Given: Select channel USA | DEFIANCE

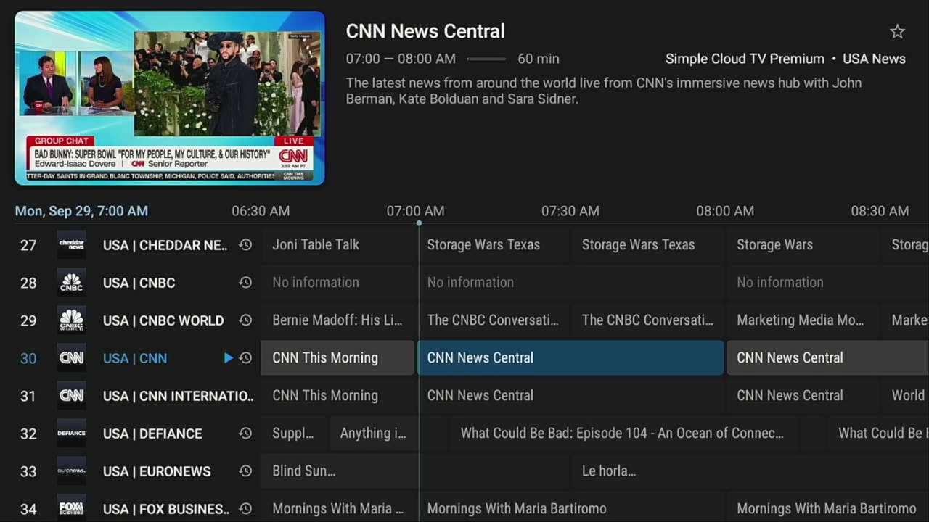Looking at the screenshot, I should click(152, 434).
